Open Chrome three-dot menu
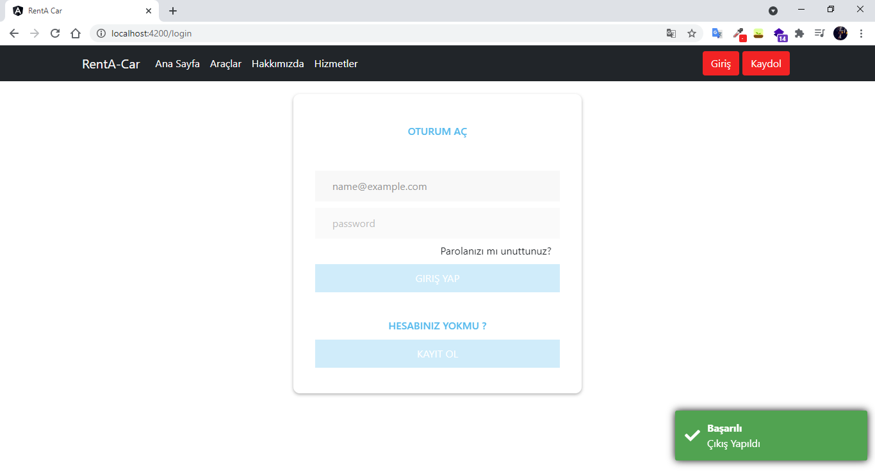875x472 pixels. pyautogui.click(x=861, y=33)
